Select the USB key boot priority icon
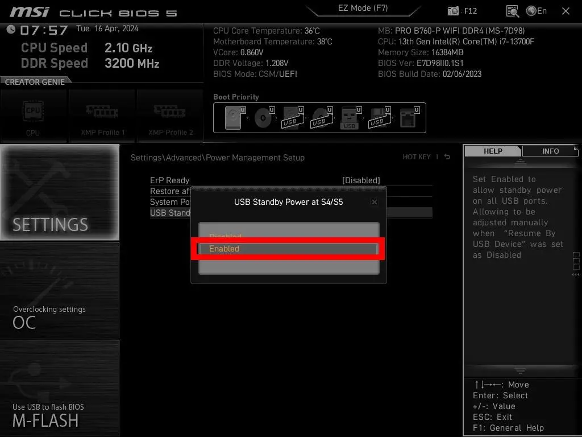 point(350,118)
